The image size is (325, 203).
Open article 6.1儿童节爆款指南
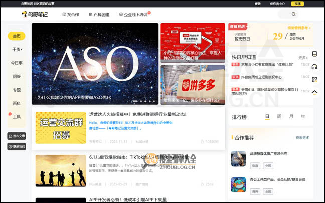point(139,157)
